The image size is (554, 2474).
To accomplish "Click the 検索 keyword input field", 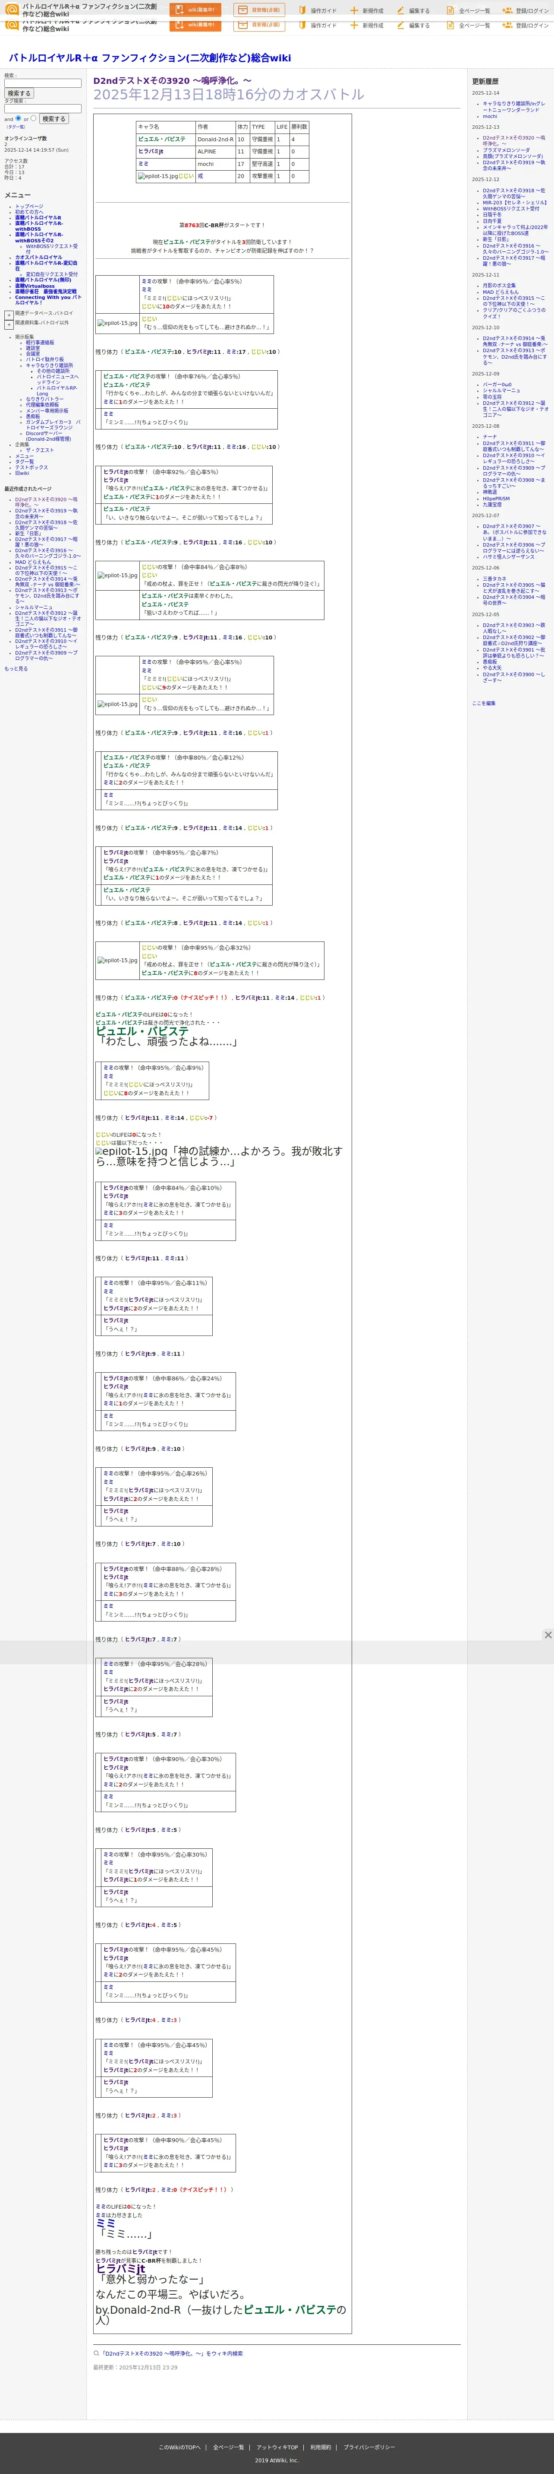I will tap(42, 83).
